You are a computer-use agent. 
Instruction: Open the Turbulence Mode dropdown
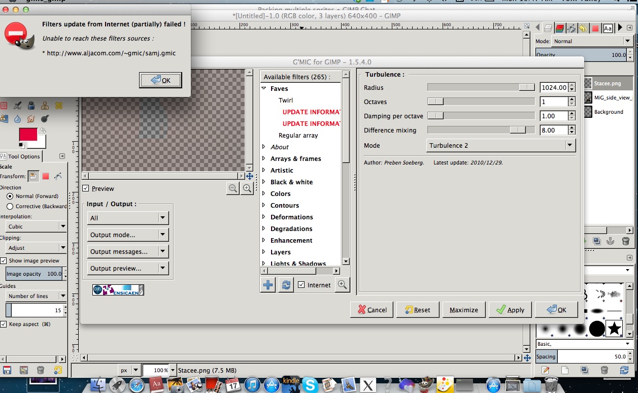tap(501, 145)
